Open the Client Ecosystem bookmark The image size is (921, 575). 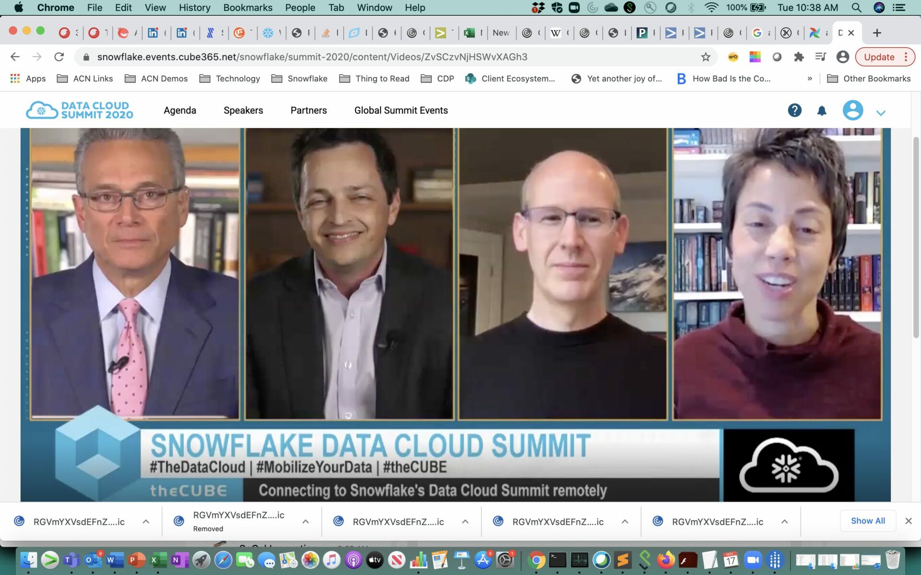click(510, 79)
